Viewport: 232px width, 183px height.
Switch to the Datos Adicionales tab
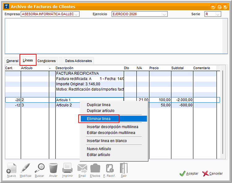pyautogui.click(x=79, y=61)
